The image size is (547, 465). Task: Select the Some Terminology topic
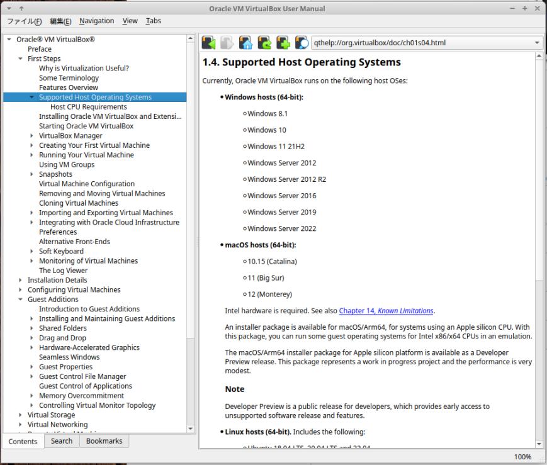[69, 78]
